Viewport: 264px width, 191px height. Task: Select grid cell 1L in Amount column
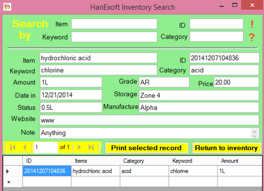click(240, 171)
